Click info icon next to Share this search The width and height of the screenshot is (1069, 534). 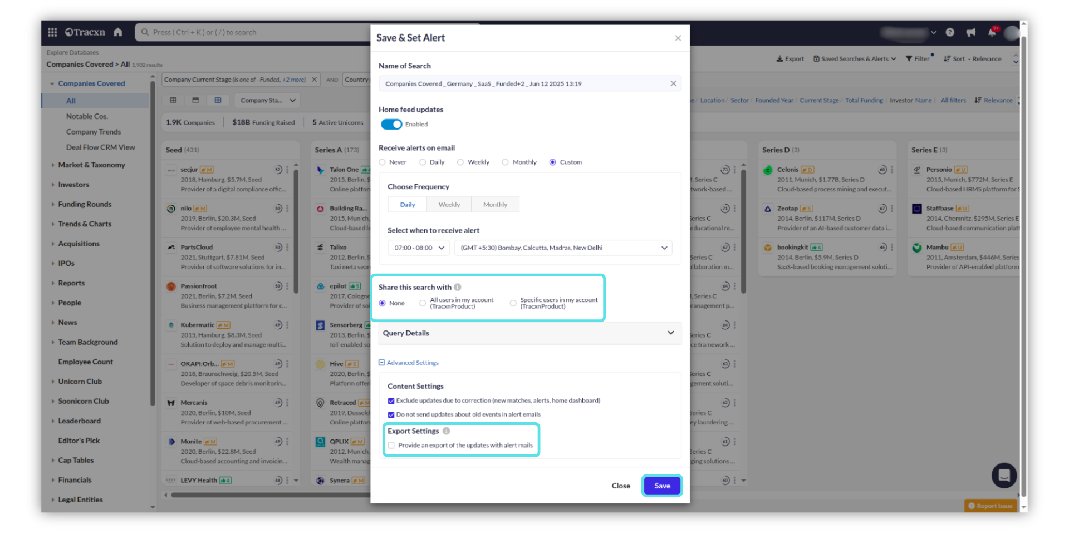click(458, 288)
